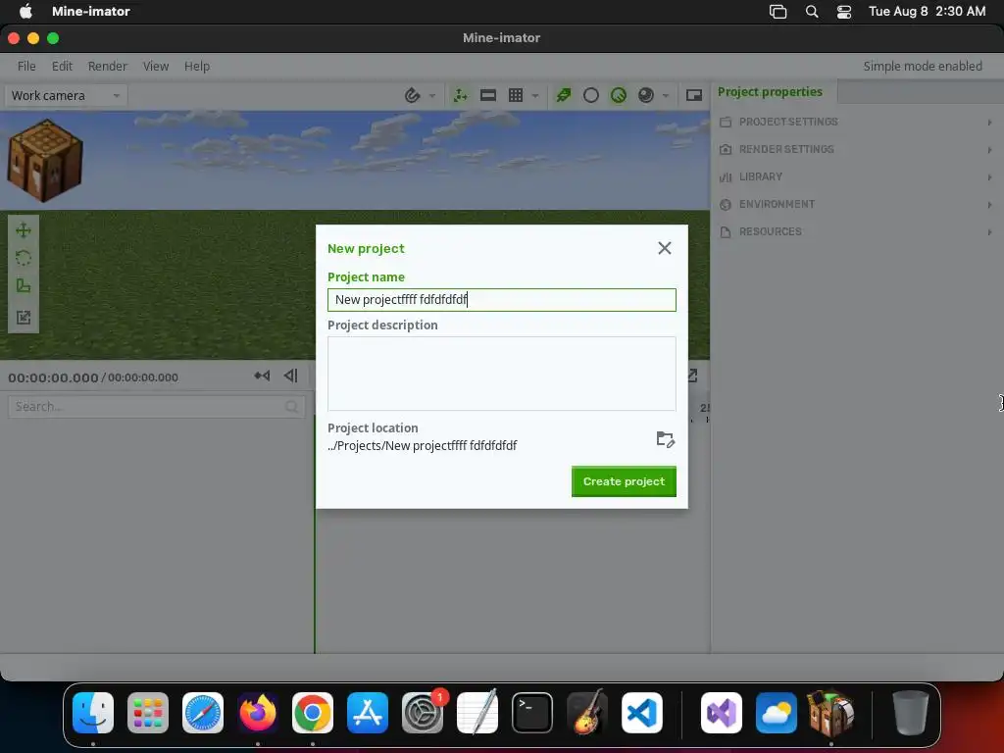The height and width of the screenshot is (753, 1004).
Task: Select the rendered view mode sphere icon
Action: click(646, 95)
